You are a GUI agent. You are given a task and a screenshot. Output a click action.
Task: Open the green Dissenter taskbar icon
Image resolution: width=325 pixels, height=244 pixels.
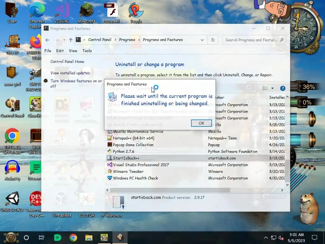pos(57,238)
